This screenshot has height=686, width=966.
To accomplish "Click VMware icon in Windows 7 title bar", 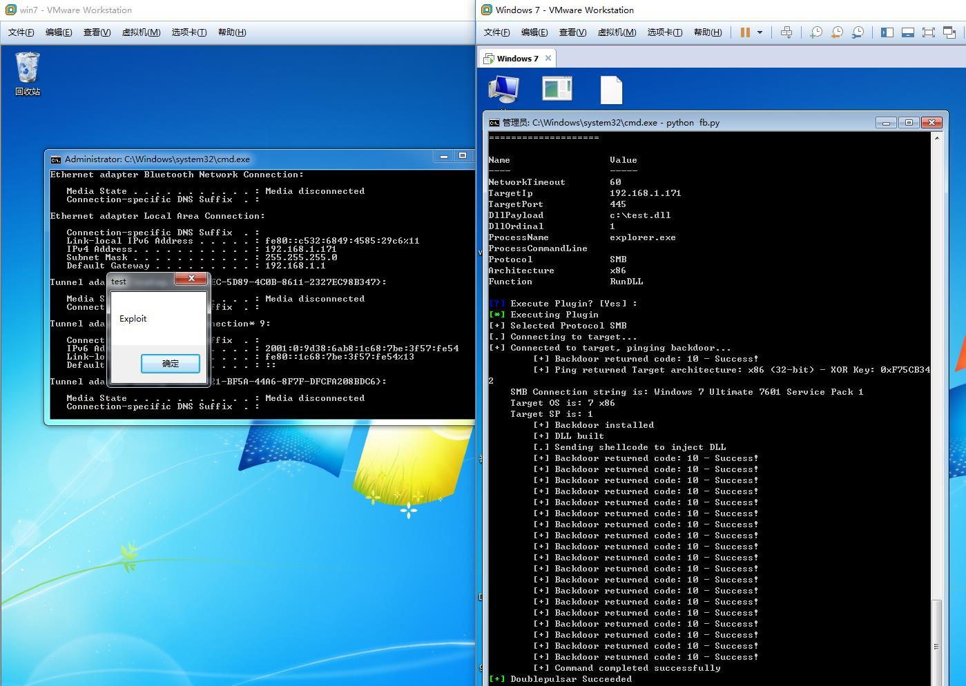I will click(487, 10).
